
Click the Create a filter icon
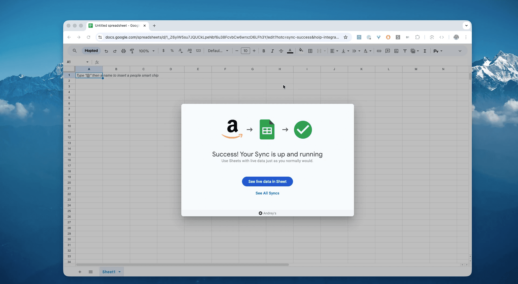pyautogui.click(x=405, y=51)
